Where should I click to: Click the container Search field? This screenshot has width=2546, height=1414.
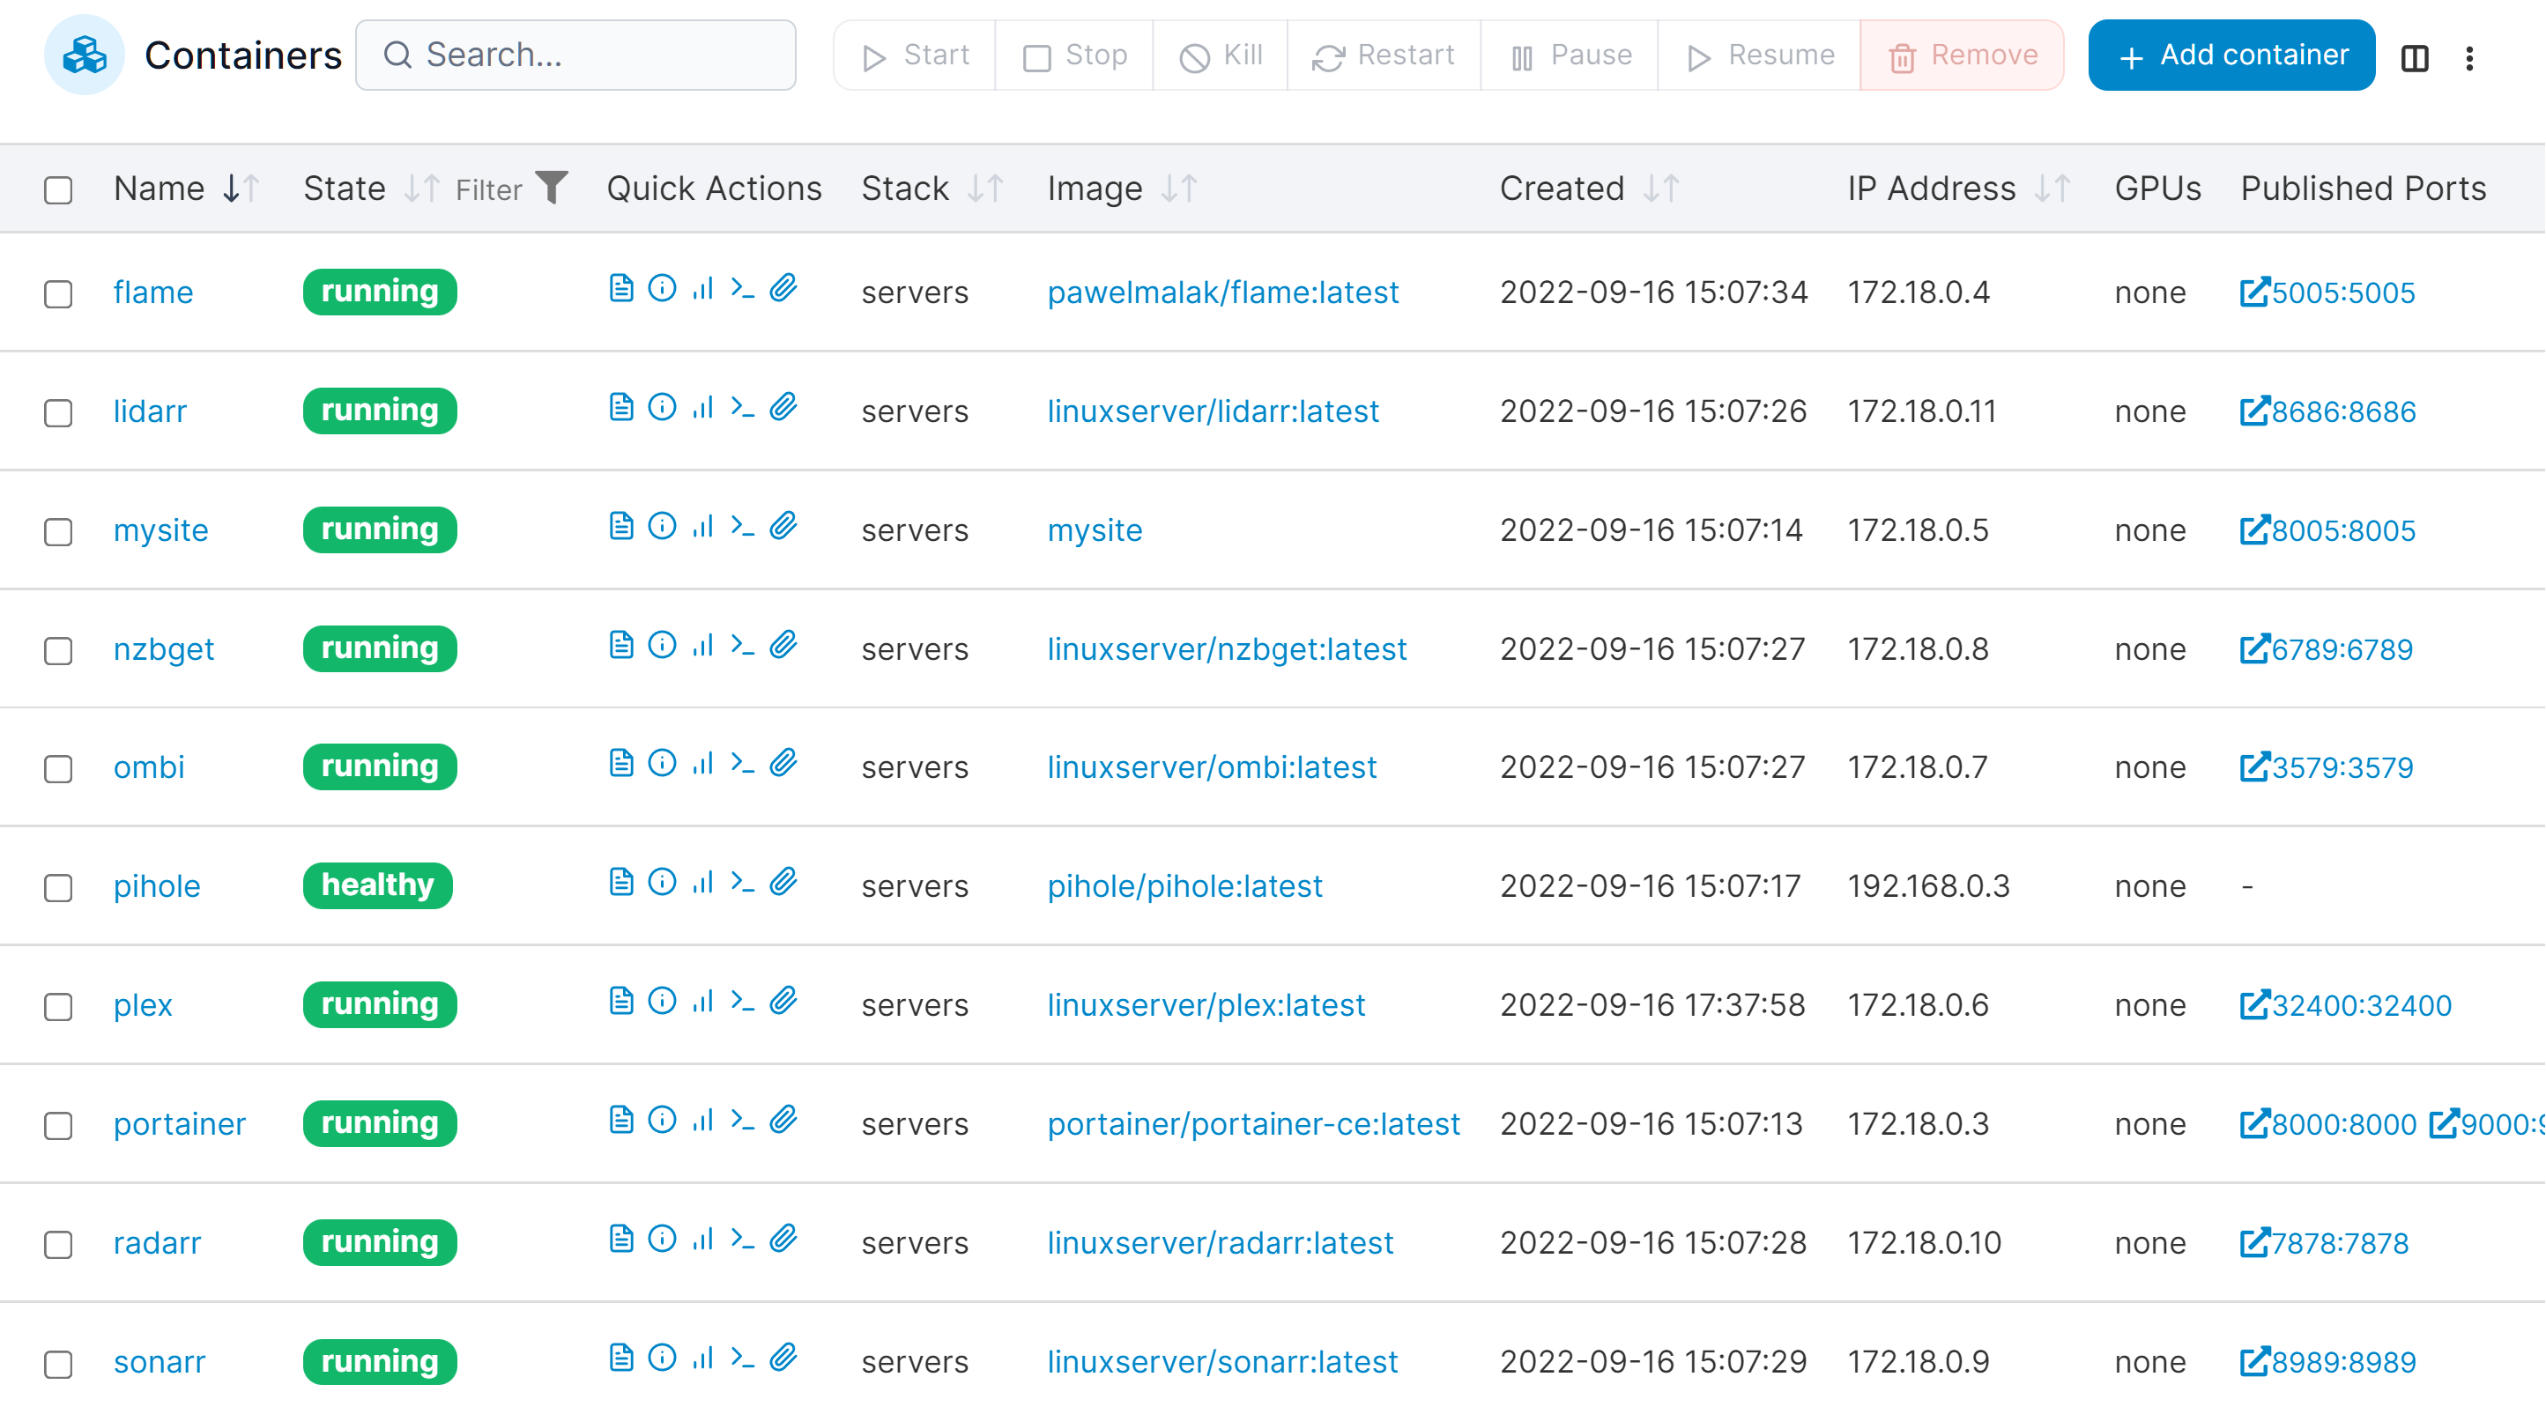pos(577,56)
